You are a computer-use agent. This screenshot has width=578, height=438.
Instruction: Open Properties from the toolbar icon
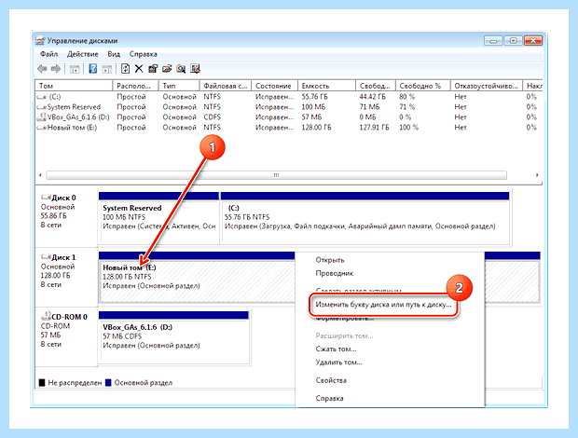click(153, 69)
